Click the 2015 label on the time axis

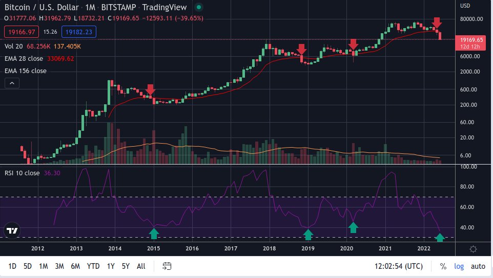point(153,248)
